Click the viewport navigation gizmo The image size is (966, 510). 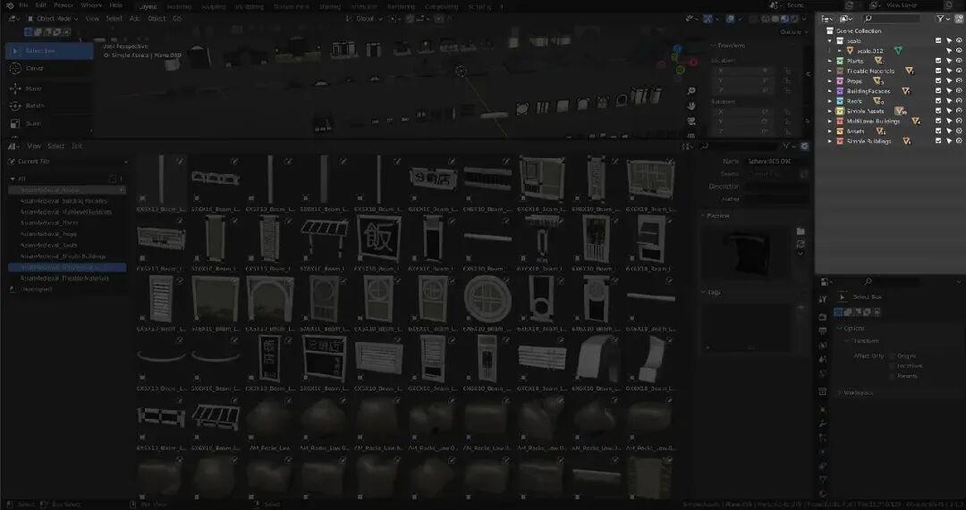coord(677,62)
